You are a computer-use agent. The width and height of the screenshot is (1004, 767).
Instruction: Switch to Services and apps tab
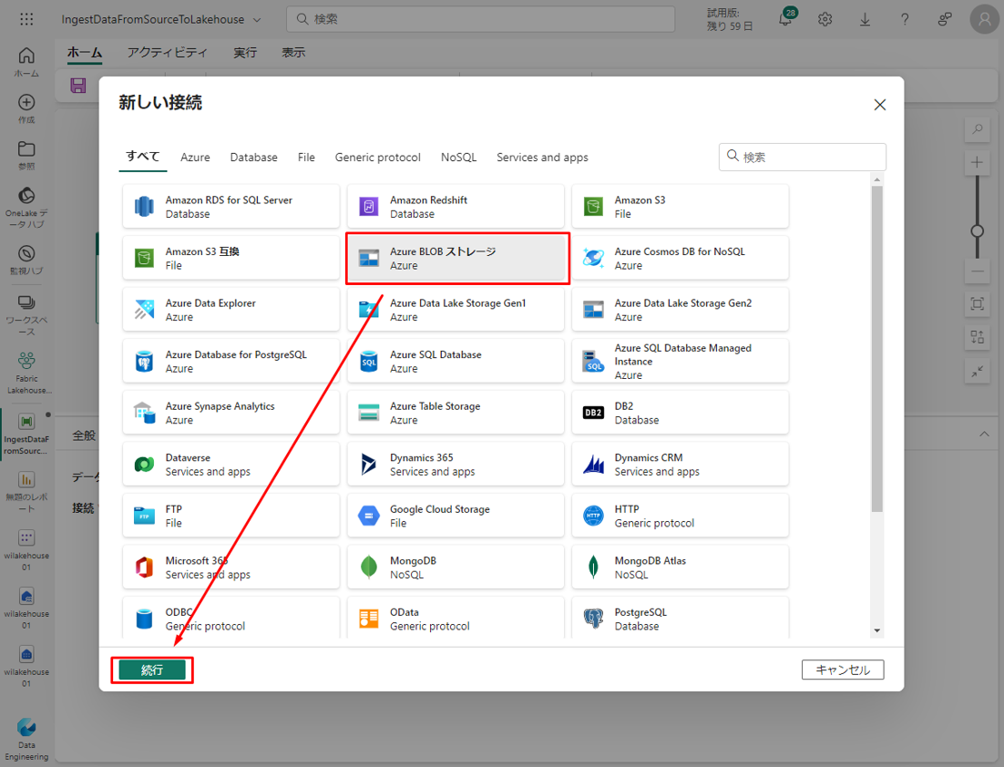[x=542, y=158]
